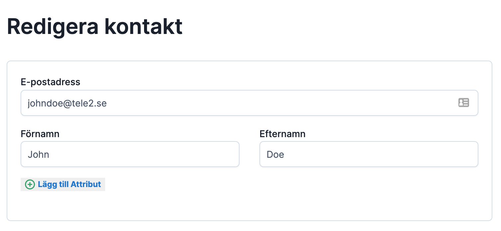The width and height of the screenshot is (501, 231).
Task: Click empty space right of John
Action: click(x=150, y=154)
